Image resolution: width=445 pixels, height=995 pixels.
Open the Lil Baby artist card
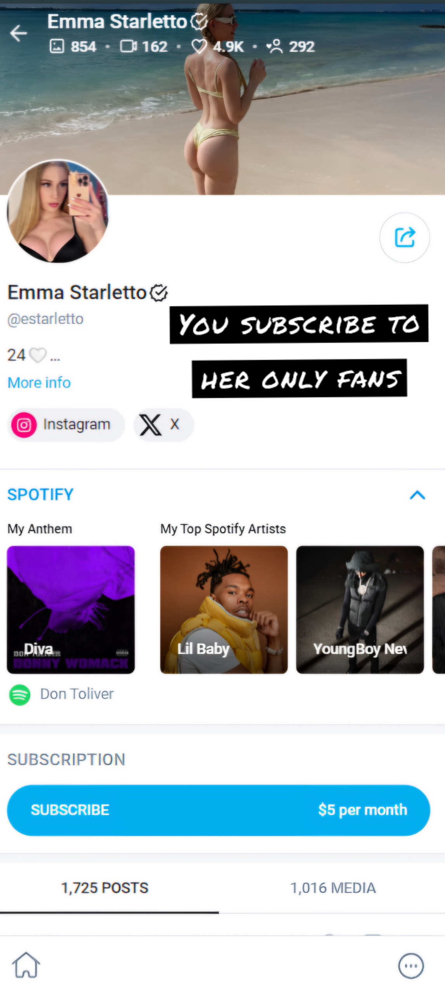(224, 609)
